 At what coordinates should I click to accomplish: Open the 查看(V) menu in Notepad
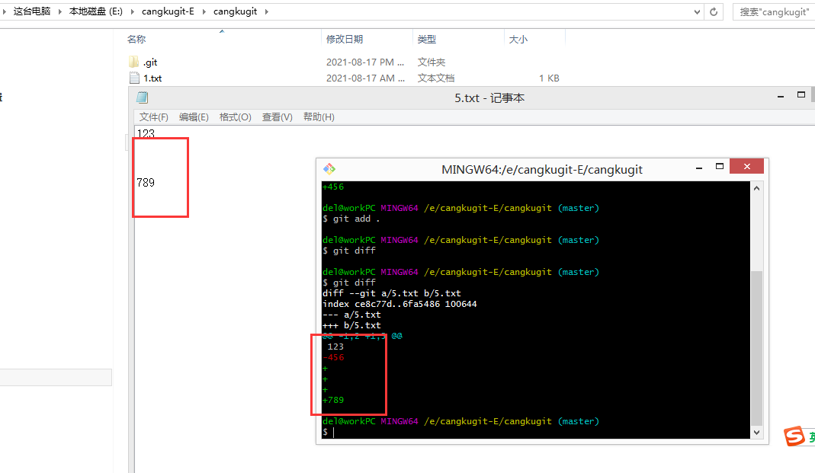click(277, 117)
